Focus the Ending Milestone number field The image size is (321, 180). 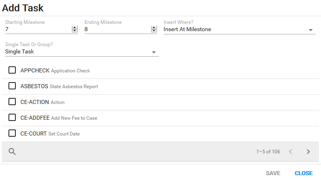118,29
